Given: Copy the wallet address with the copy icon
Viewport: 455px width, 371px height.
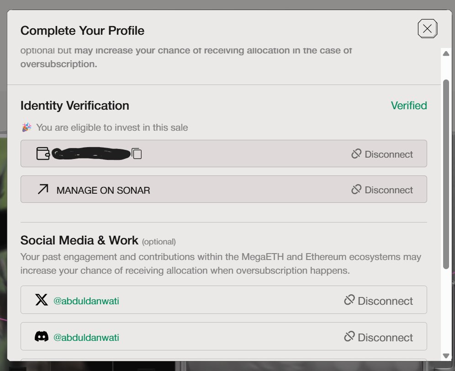Looking at the screenshot, I should click(137, 154).
